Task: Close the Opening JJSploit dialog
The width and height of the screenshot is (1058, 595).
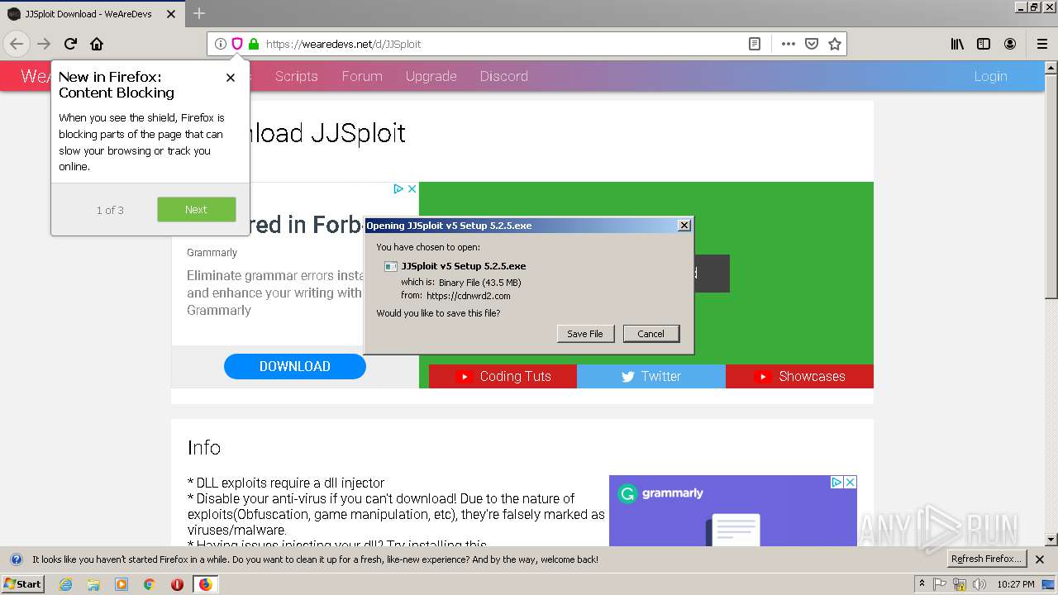Action: point(684,226)
